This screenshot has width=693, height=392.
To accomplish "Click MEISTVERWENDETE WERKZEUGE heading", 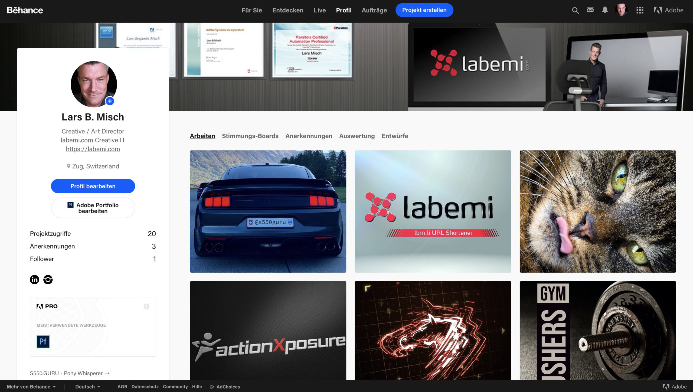I will click(x=71, y=325).
